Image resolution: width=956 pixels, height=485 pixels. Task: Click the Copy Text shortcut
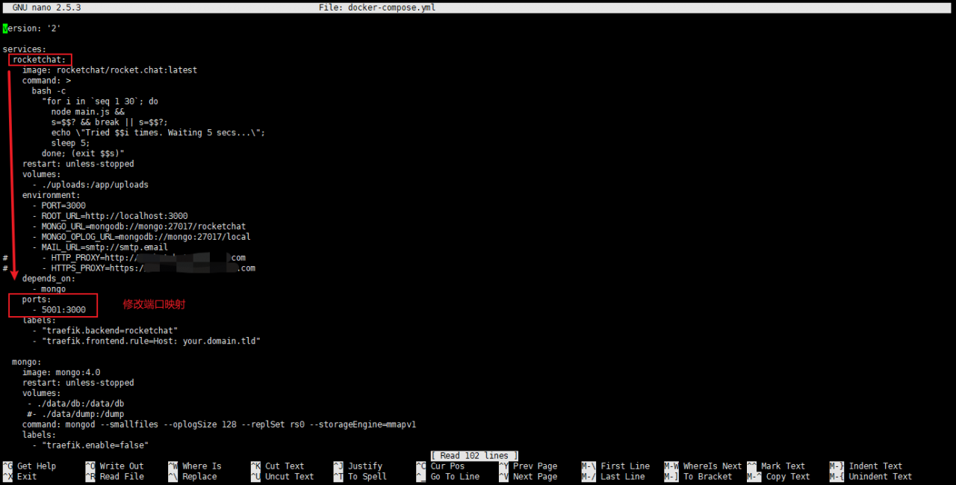(778, 477)
